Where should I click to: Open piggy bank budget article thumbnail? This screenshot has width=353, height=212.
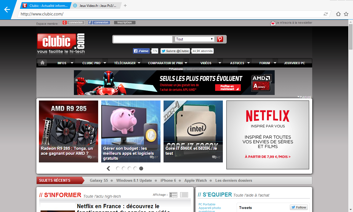[x=131, y=131]
